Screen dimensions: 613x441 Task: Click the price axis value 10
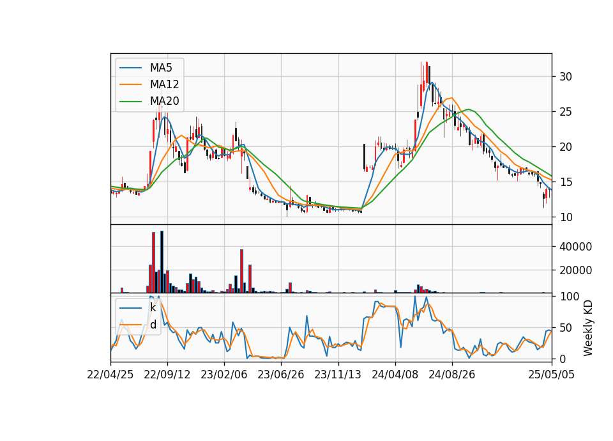pyautogui.click(x=565, y=217)
